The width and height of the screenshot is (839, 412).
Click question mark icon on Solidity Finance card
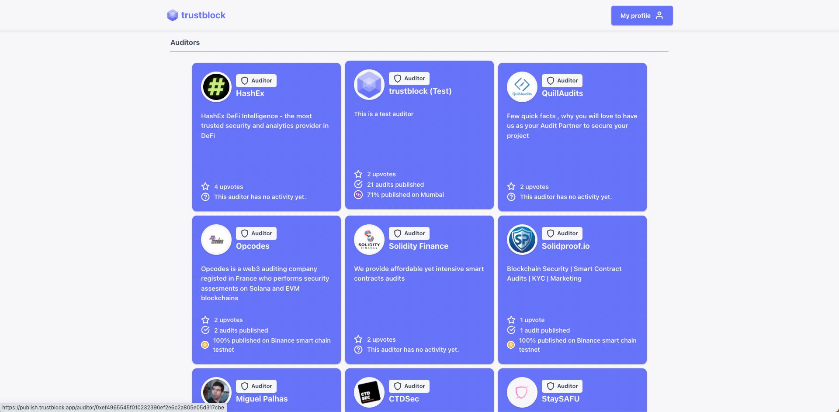[358, 350]
